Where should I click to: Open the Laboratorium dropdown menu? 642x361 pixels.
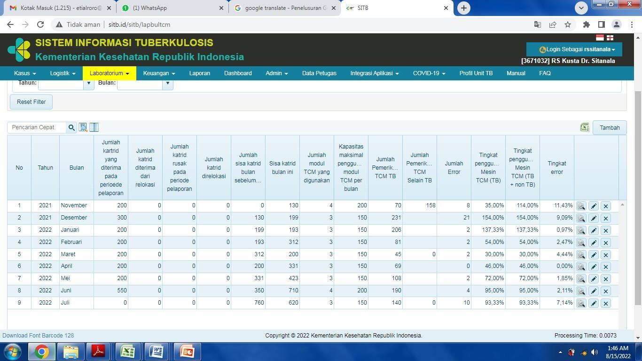tap(109, 73)
